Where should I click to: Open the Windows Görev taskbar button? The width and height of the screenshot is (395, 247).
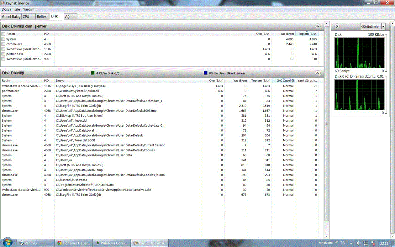pos(112,243)
